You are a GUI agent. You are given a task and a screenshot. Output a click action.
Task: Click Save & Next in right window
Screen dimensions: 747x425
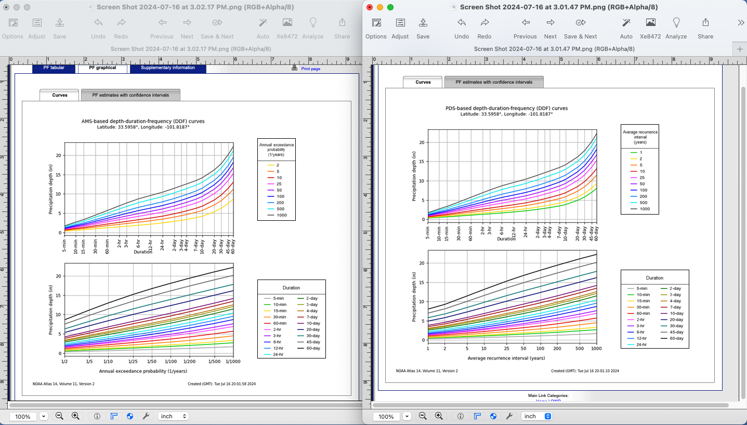[x=581, y=28]
